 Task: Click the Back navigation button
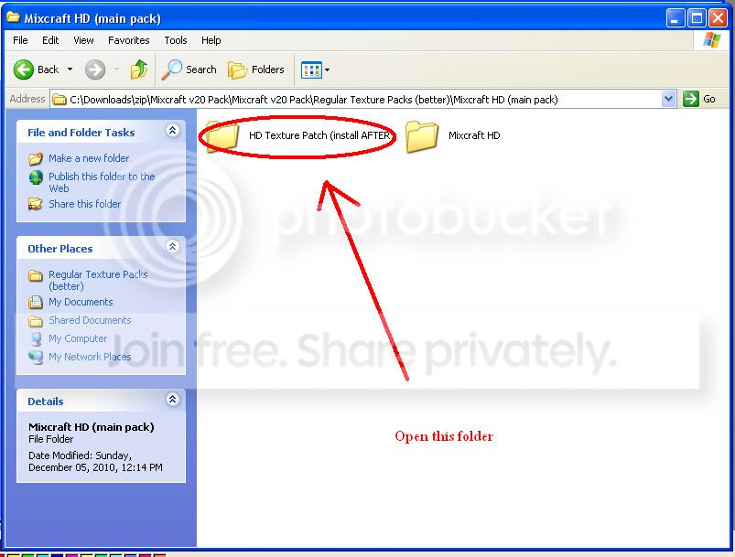[x=37, y=70]
